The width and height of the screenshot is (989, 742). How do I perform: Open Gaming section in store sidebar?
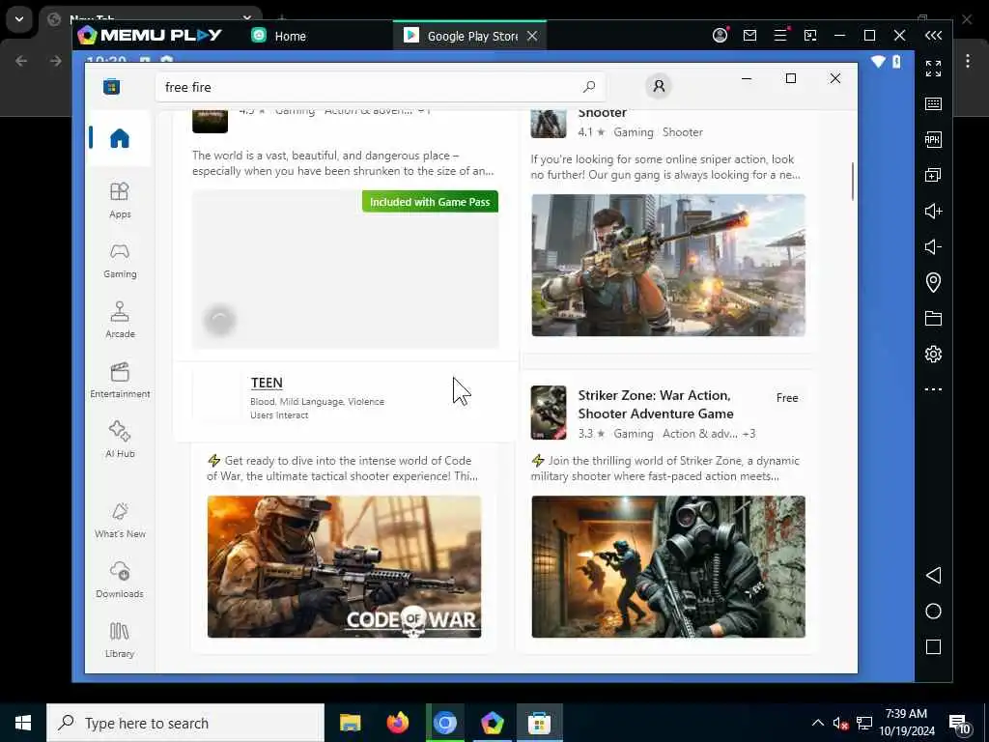pyautogui.click(x=120, y=260)
